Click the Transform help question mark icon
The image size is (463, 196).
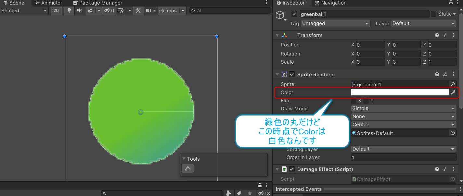coord(437,35)
